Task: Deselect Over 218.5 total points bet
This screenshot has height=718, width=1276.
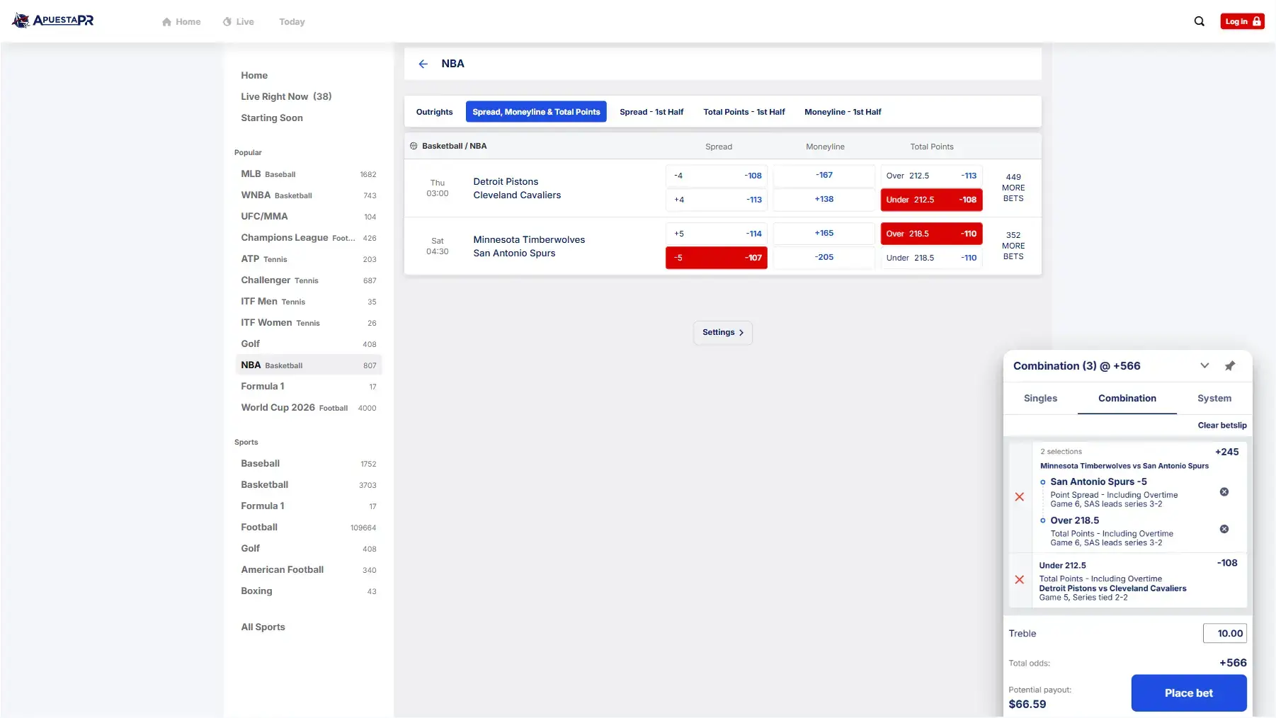Action: click(x=932, y=234)
